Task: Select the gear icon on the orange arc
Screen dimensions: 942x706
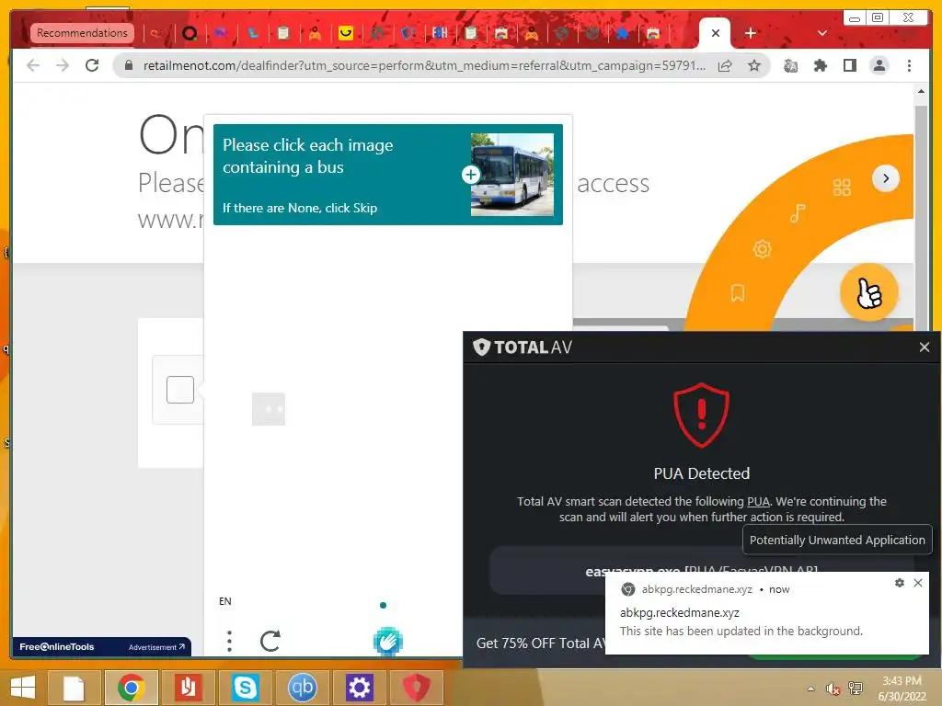Action: [x=762, y=248]
